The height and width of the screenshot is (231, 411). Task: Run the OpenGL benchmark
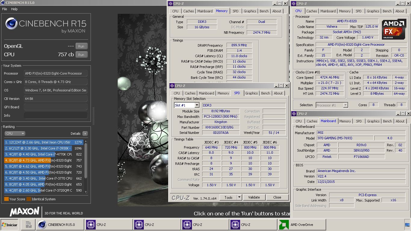click(81, 46)
